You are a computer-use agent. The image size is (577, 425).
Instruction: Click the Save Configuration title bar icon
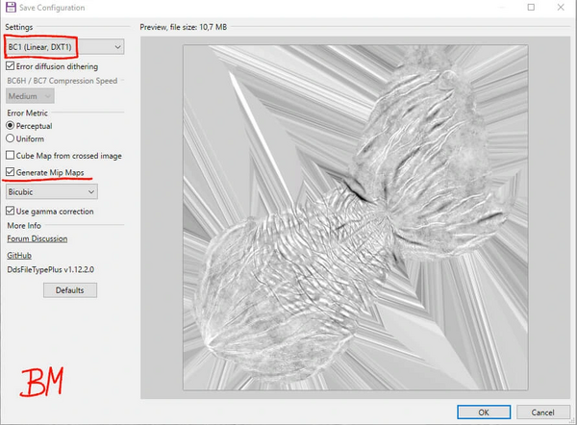point(11,7)
